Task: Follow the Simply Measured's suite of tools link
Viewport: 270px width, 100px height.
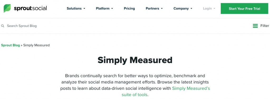Action: [166, 91]
